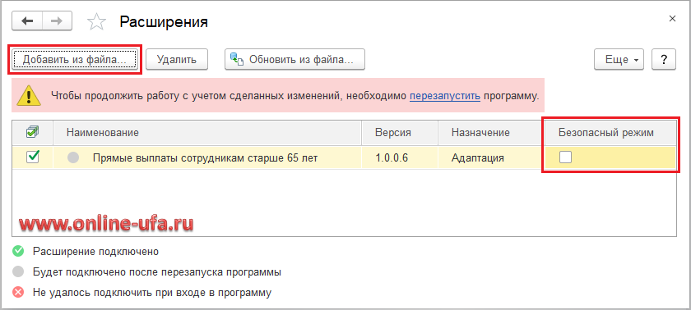This screenshot has height=310, width=691.
Task: Follow the перезапустить link
Action: pos(445,96)
